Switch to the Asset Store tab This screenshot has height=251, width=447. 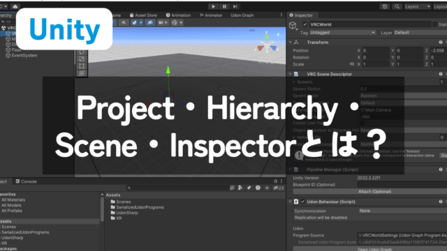point(143,15)
